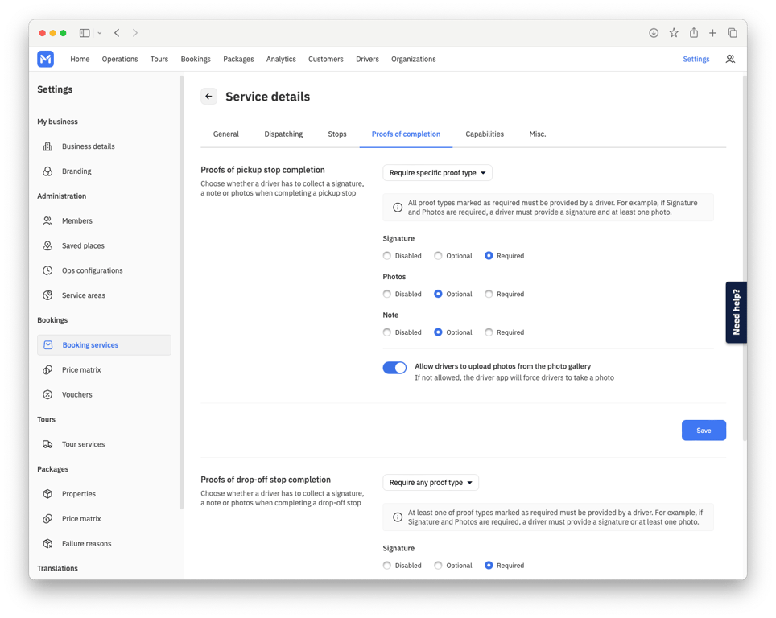The height and width of the screenshot is (618, 776).
Task: Click the Service areas globe icon
Action: pos(47,295)
